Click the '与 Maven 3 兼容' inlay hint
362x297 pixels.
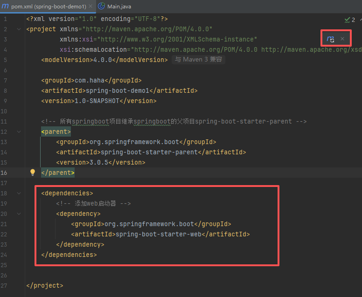(198, 60)
